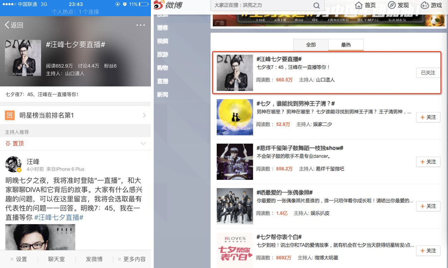Open the idol group photo thumbnail
The image size is (448, 268).
coord(235,206)
